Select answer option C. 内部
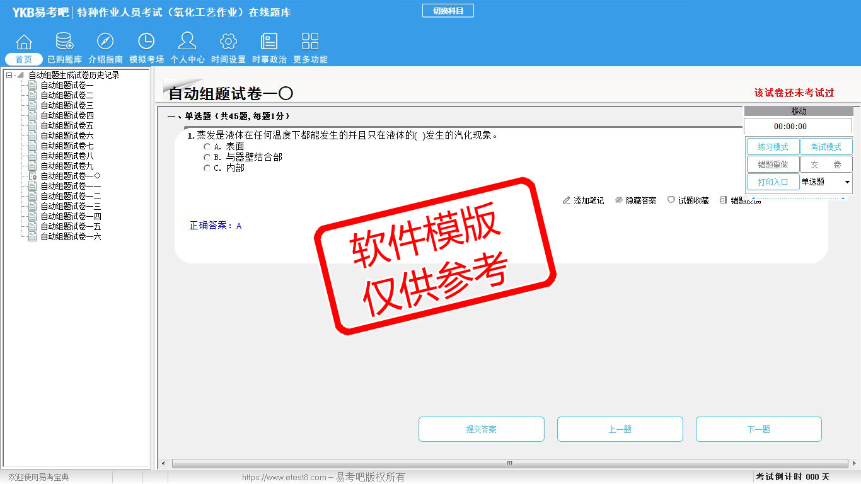Image resolution: width=861 pixels, height=484 pixels. (207, 168)
